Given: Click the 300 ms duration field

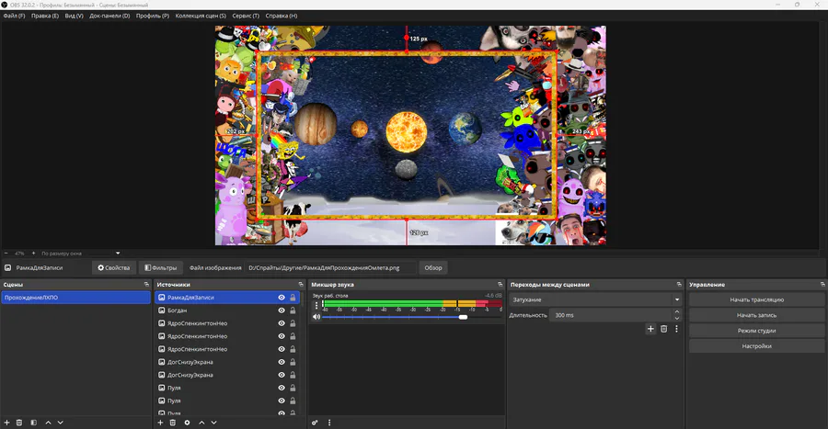Looking at the screenshot, I should pos(611,315).
